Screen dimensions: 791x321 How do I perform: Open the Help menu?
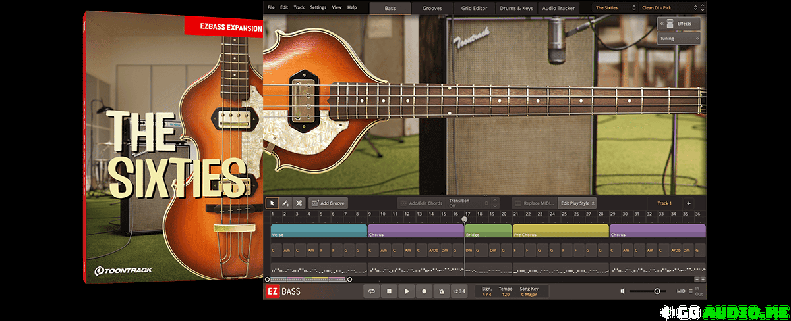[x=352, y=7]
